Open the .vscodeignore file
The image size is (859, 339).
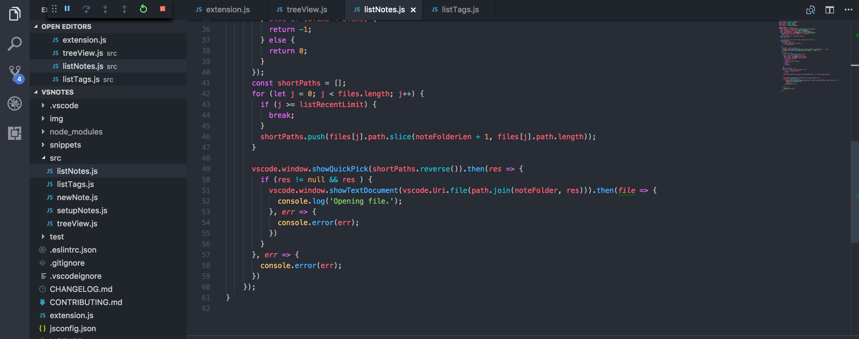pos(108,276)
